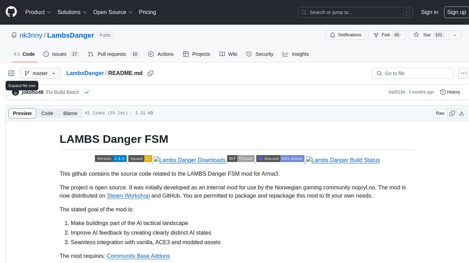The width and height of the screenshot is (469, 263).
Task: Switch to Preview view
Action: tap(22, 113)
